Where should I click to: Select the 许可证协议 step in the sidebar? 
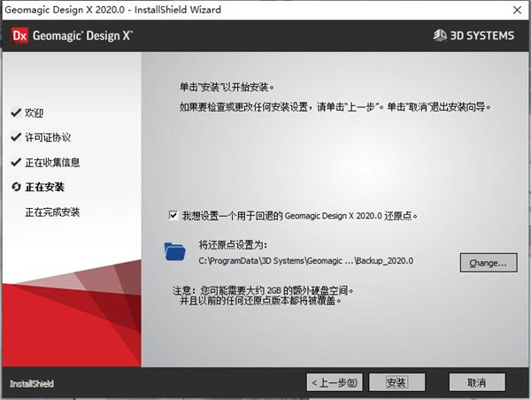[x=48, y=138]
